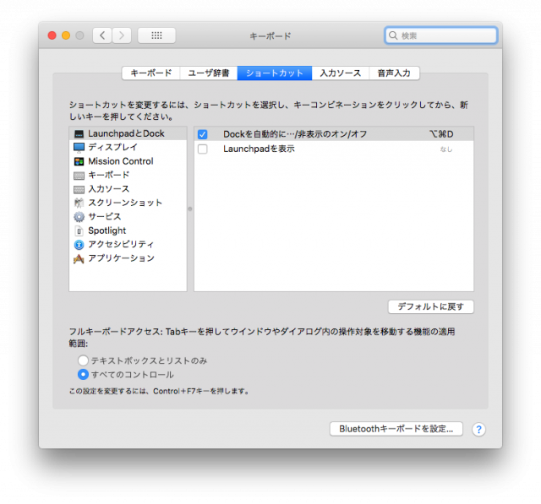Click the ⌥⌘D key combination

click(x=441, y=134)
